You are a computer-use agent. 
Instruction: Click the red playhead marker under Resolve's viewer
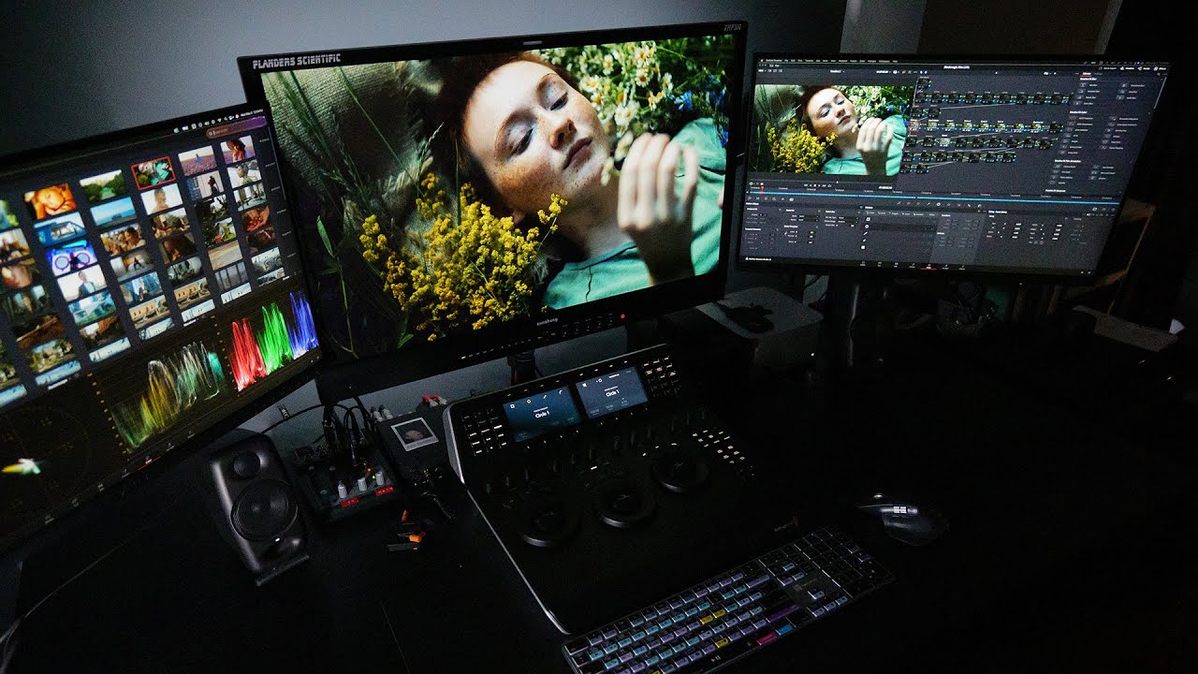(x=763, y=188)
